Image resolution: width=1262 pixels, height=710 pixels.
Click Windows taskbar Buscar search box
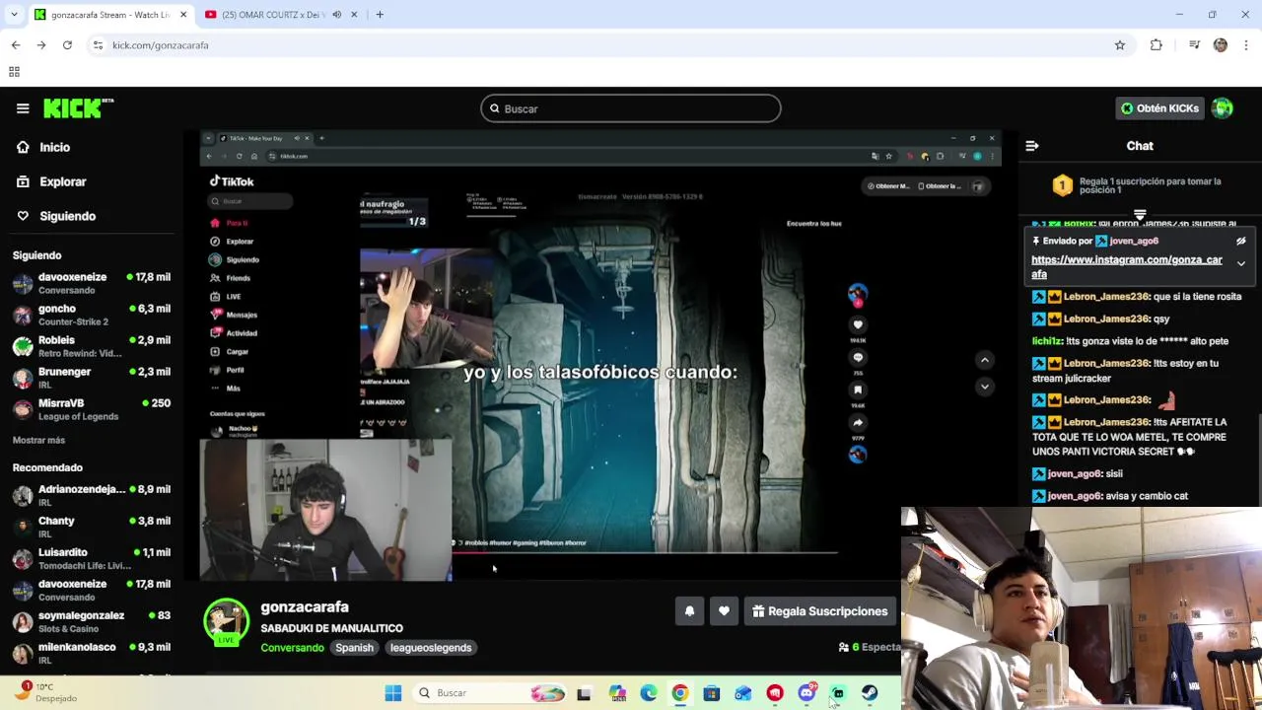pyautogui.click(x=489, y=693)
